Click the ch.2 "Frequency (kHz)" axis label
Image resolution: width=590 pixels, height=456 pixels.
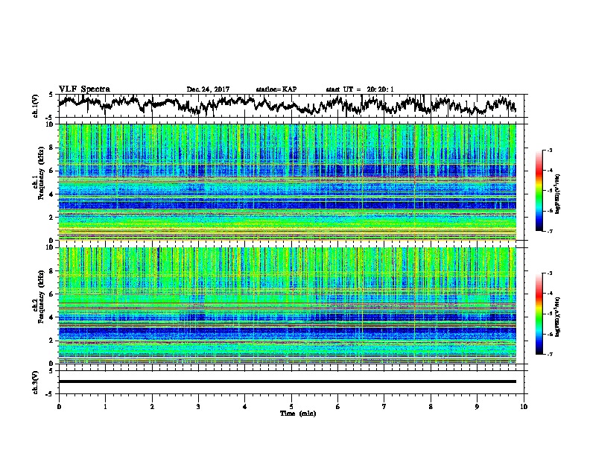coord(41,297)
